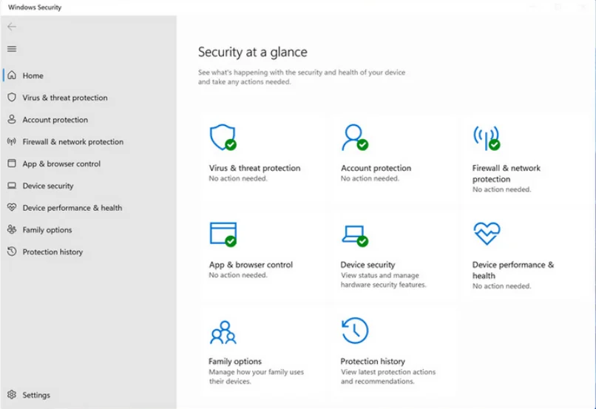Select Protection history label in navigation pane
The image size is (596, 409).
53,252
